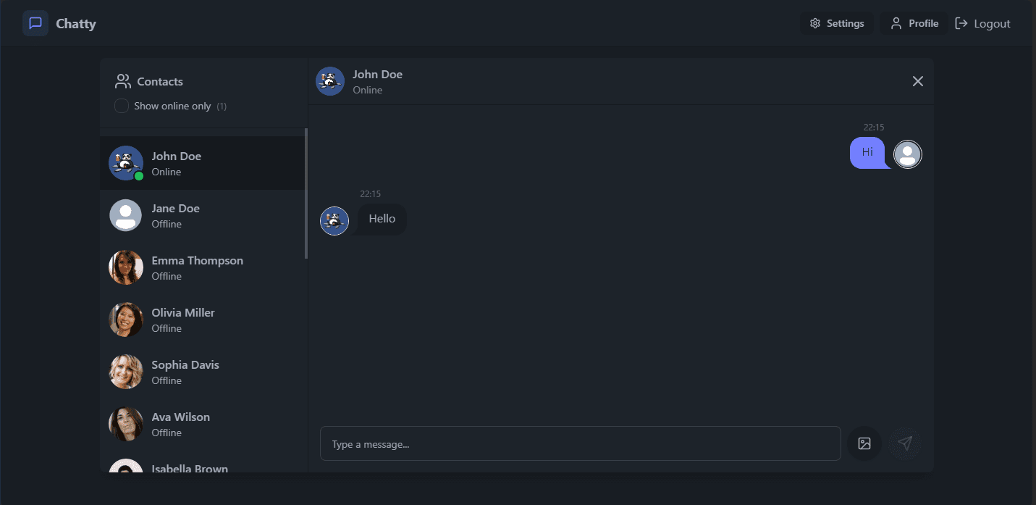Click John Doe's avatar in the chat header

click(x=329, y=81)
